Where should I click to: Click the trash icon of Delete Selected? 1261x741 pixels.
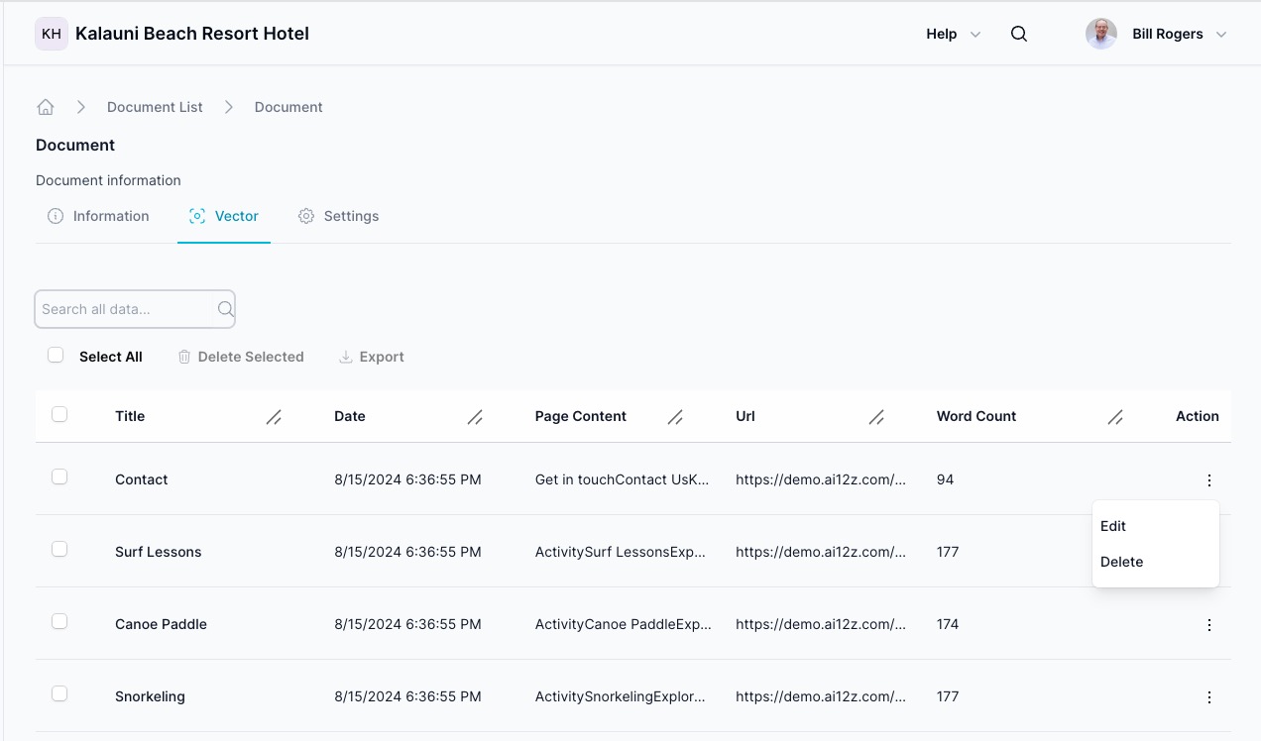[184, 357]
